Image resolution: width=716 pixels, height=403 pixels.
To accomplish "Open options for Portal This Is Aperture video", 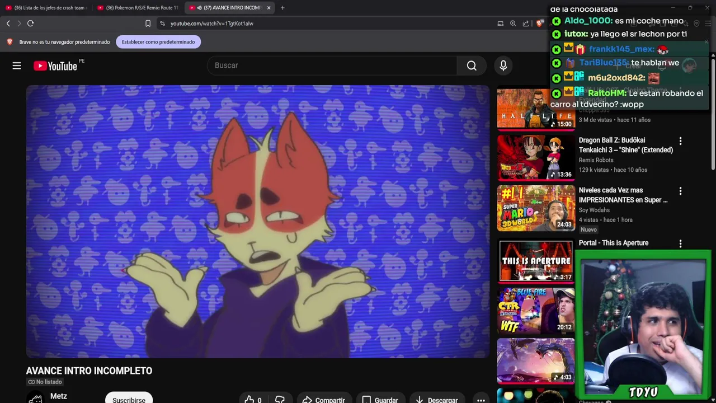I will (680, 243).
